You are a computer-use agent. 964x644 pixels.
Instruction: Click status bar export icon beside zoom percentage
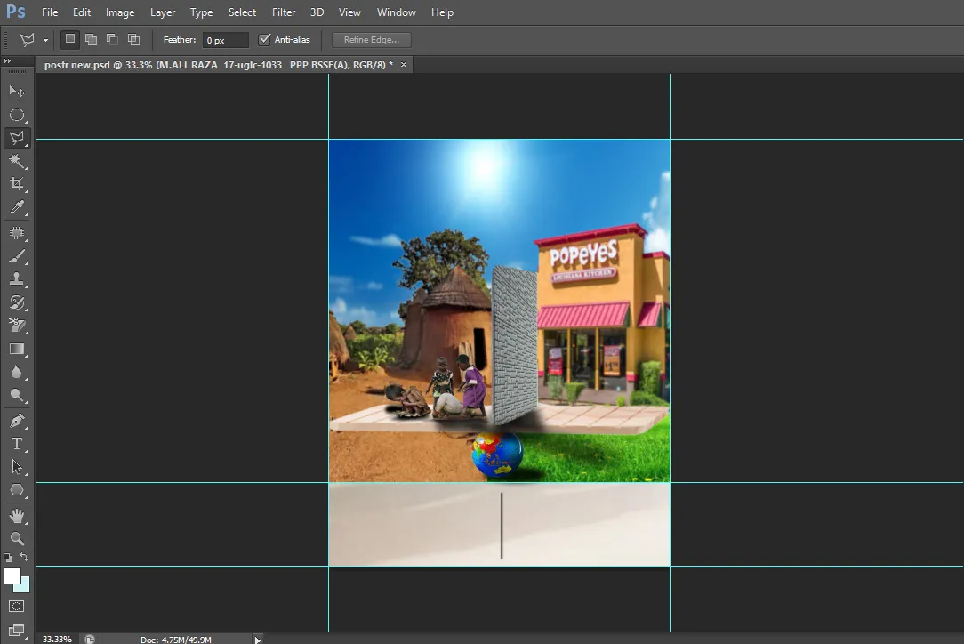pyautogui.click(x=90, y=639)
